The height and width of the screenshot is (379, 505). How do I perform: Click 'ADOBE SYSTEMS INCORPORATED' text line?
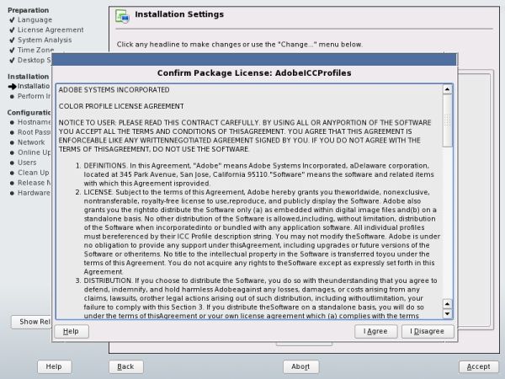tap(114, 90)
